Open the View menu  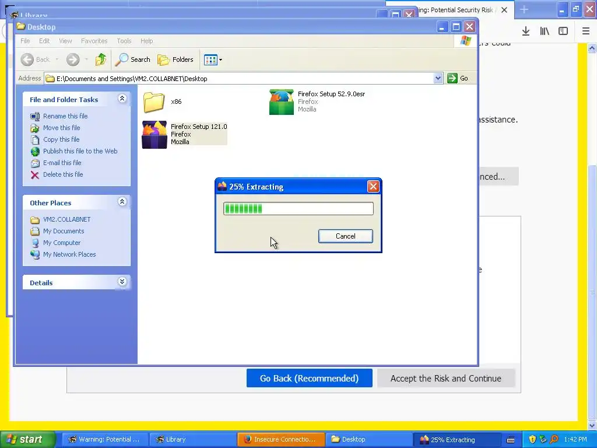tap(65, 41)
